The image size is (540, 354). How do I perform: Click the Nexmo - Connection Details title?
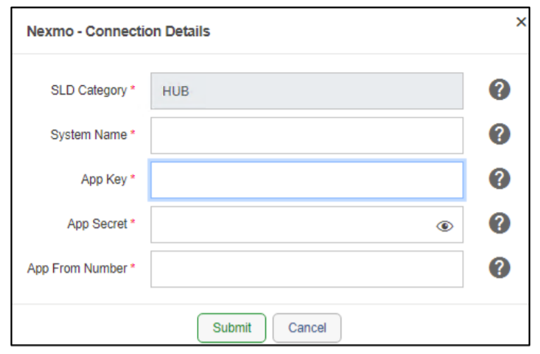coord(118,32)
